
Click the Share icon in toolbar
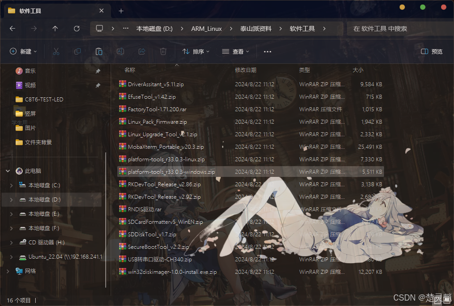point(142,52)
